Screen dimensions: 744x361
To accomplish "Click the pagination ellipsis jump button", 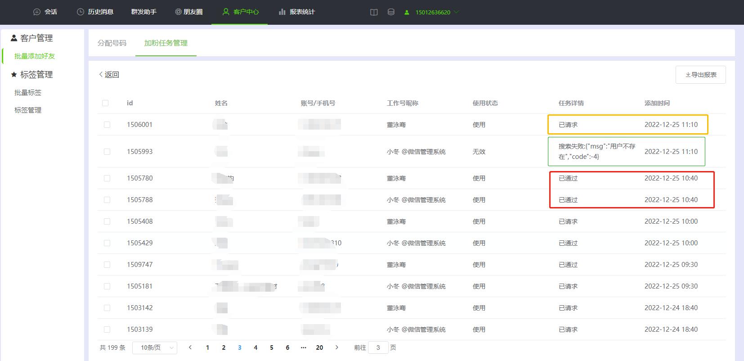I will (304, 347).
